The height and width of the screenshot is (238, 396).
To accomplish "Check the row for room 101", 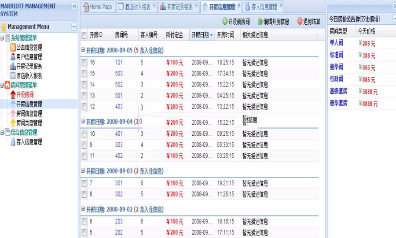I will pyautogui.click(x=84, y=63).
